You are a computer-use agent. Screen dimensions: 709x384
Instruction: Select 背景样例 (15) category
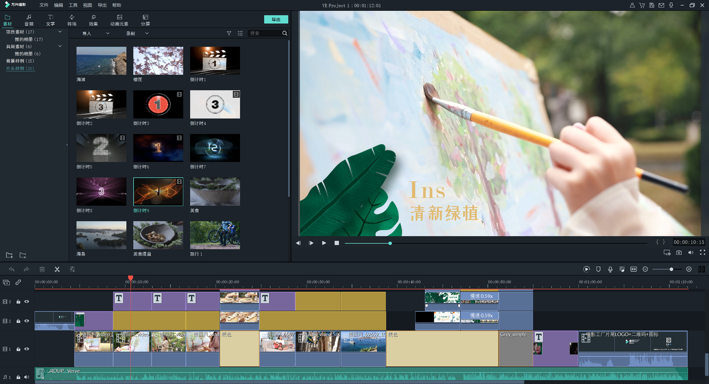[20, 61]
